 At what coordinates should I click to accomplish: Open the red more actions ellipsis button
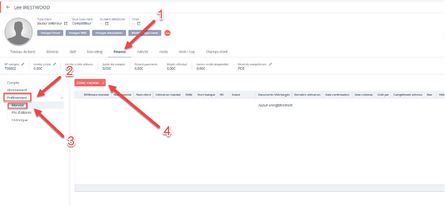[168, 33]
